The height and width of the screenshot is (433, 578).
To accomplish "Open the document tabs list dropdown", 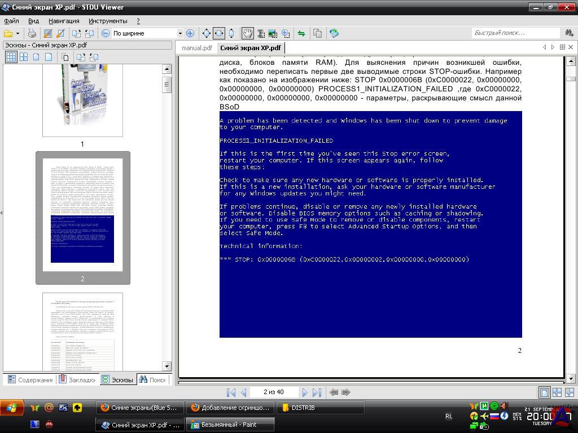I will [x=562, y=47].
